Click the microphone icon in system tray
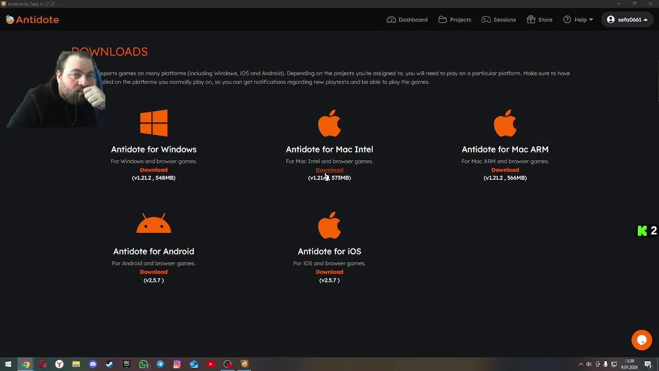Screen dimensions: 659x371 pos(605,364)
